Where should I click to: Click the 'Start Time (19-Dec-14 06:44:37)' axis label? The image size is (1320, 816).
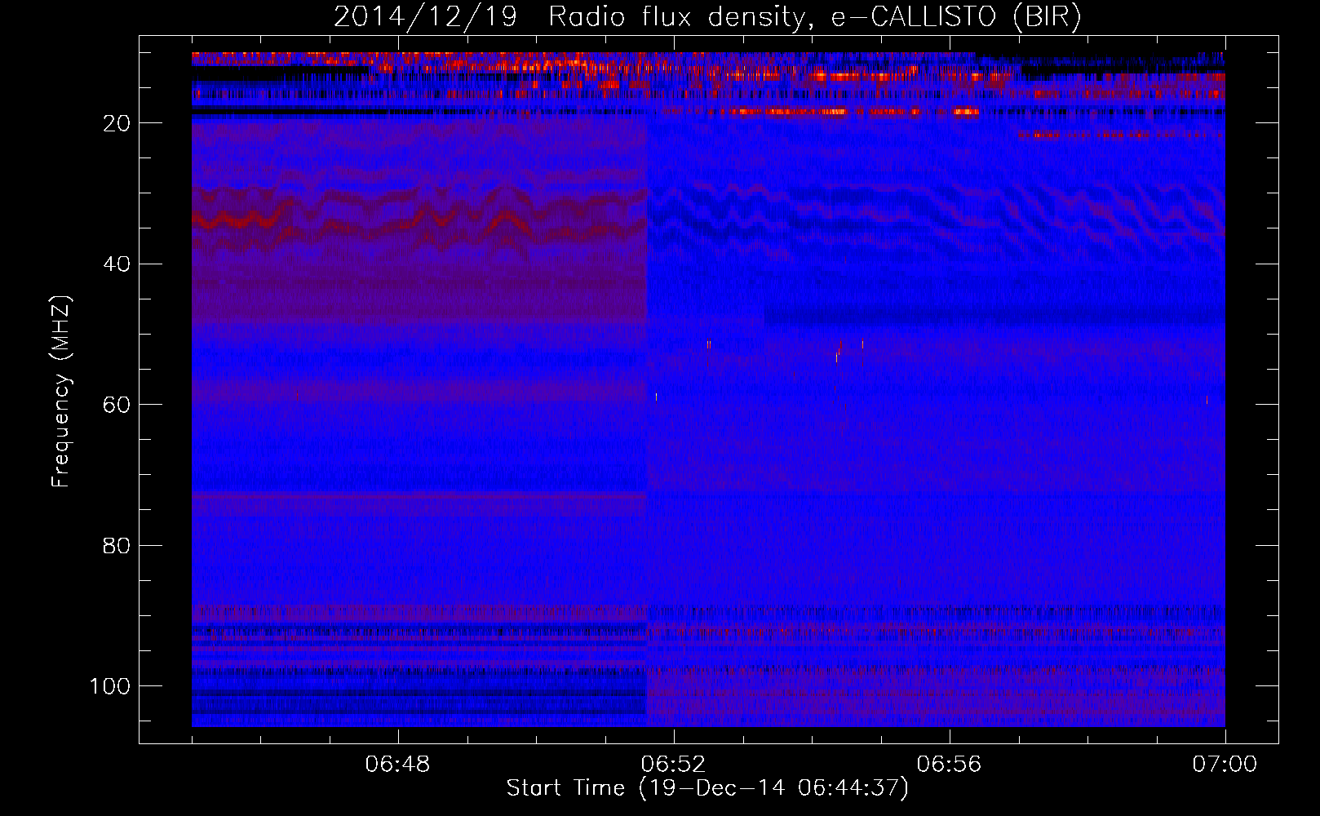(x=707, y=788)
